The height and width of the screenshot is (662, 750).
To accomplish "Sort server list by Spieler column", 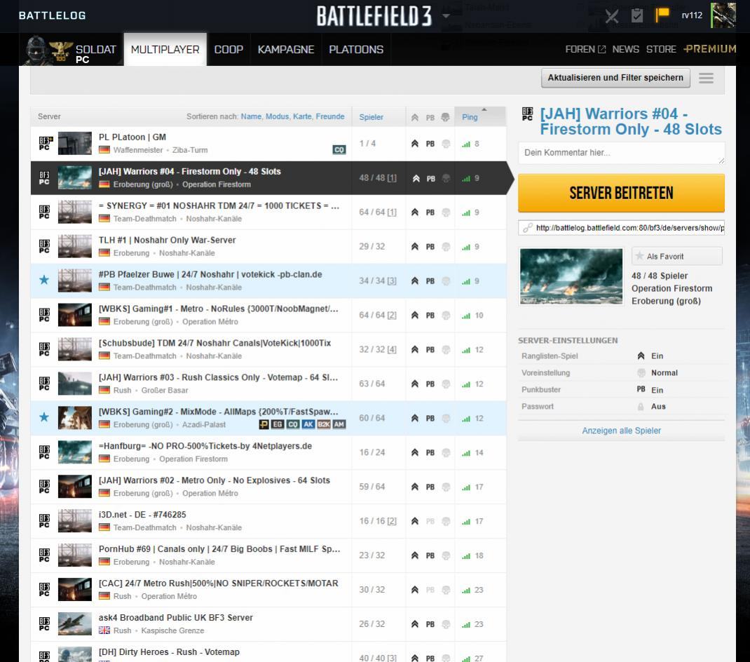I will [x=371, y=117].
